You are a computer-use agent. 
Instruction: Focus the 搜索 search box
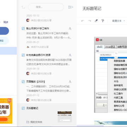tap(46, 7)
